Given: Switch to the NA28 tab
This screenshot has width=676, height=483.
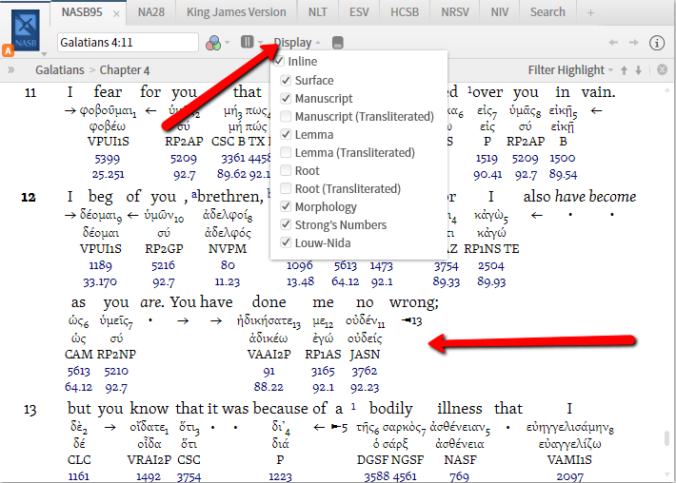Looking at the screenshot, I should [151, 12].
